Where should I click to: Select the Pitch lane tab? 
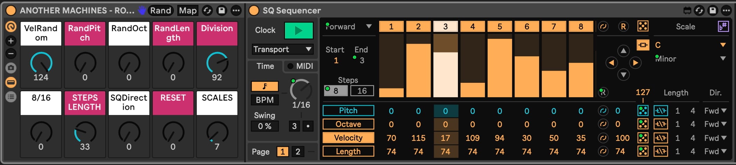point(348,110)
